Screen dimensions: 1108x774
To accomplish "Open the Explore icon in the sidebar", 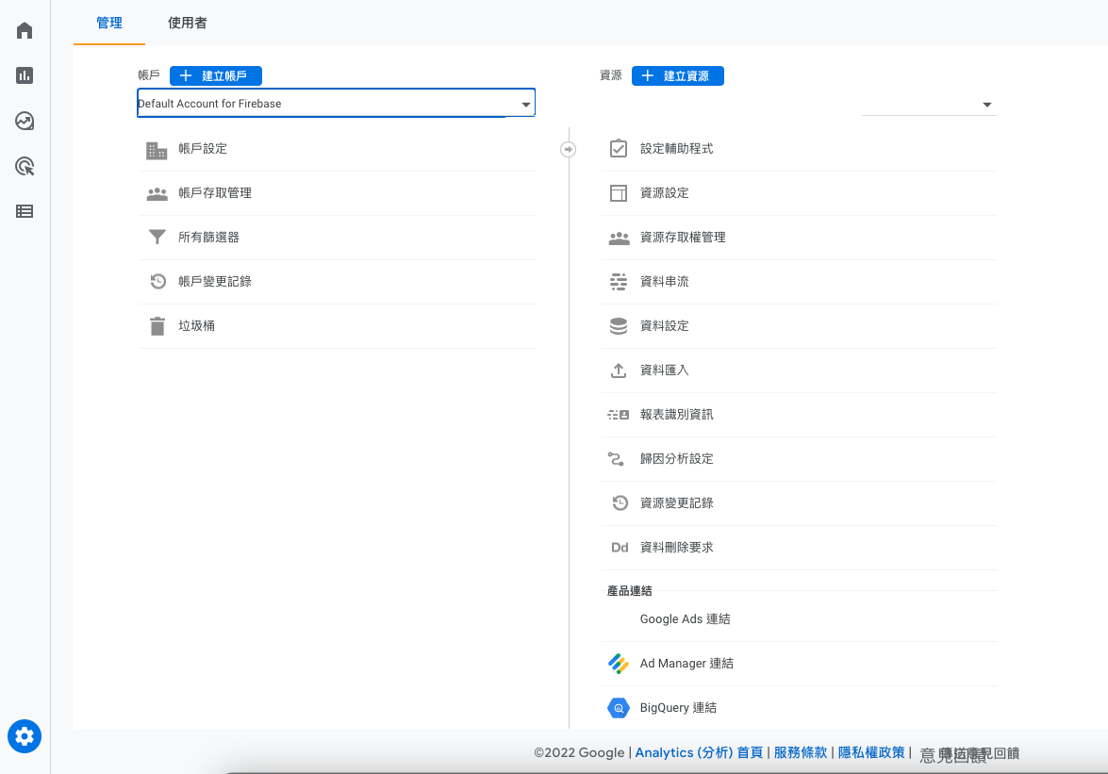I will (24, 121).
